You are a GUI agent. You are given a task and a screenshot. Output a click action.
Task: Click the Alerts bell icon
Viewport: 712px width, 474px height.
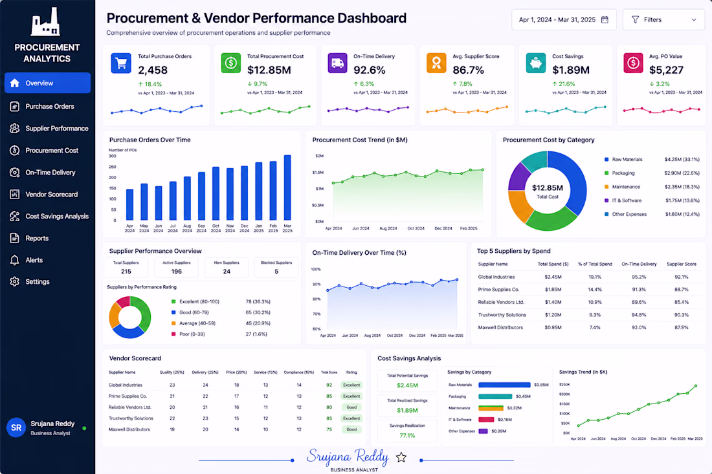[14, 260]
